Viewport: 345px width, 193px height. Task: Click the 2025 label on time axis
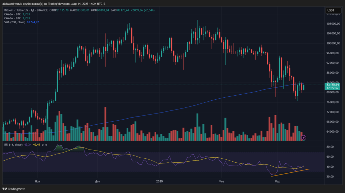160,181
